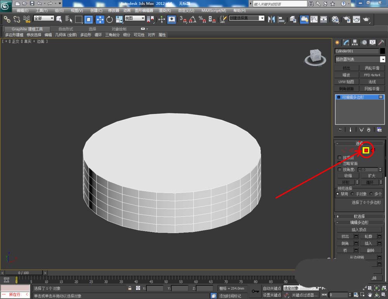
Task: Click the 扩大 selection button
Action: 372,176
